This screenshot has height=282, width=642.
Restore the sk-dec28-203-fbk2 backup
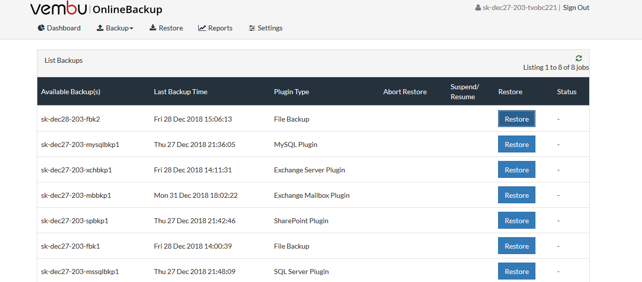[x=516, y=119]
